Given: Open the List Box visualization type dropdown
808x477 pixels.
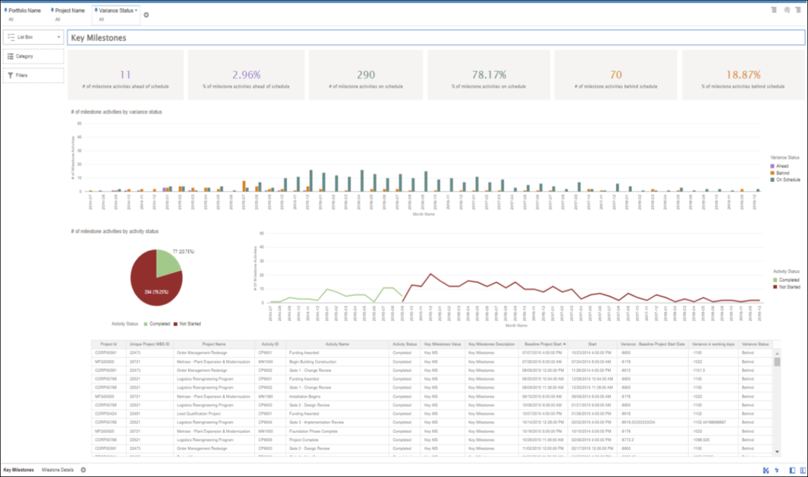Looking at the screenshot, I should (x=33, y=37).
